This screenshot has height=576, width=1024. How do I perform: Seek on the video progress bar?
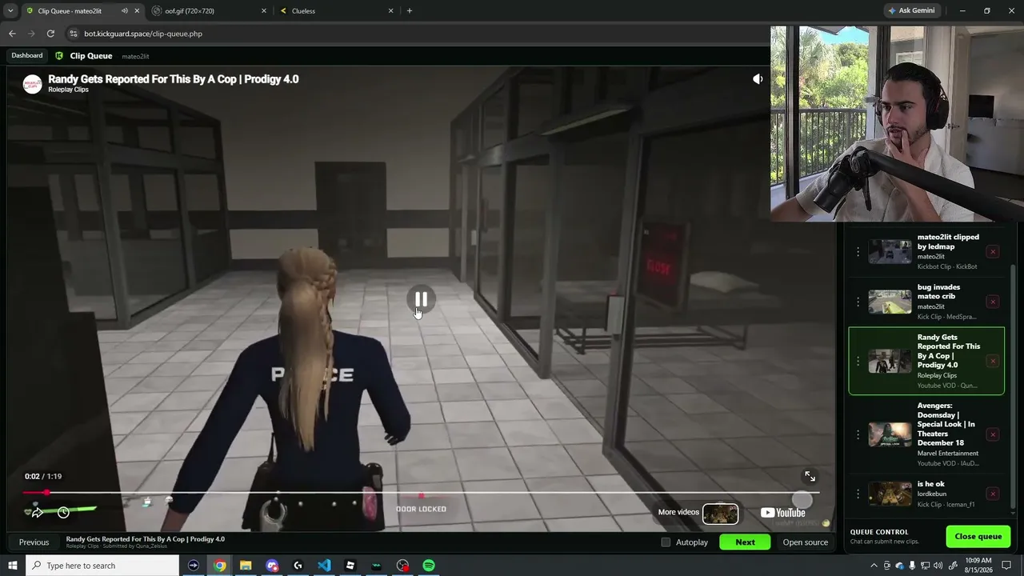[421, 493]
